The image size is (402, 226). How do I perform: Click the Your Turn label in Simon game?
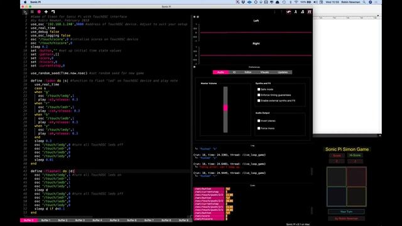tap(346, 212)
